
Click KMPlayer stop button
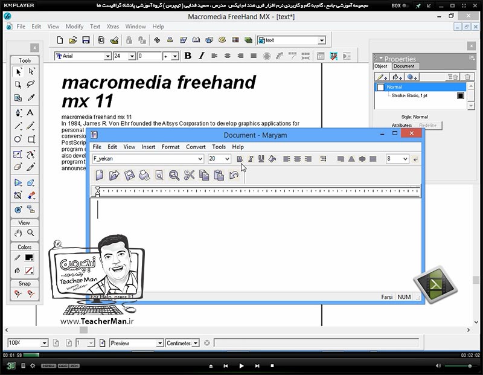tap(272, 366)
